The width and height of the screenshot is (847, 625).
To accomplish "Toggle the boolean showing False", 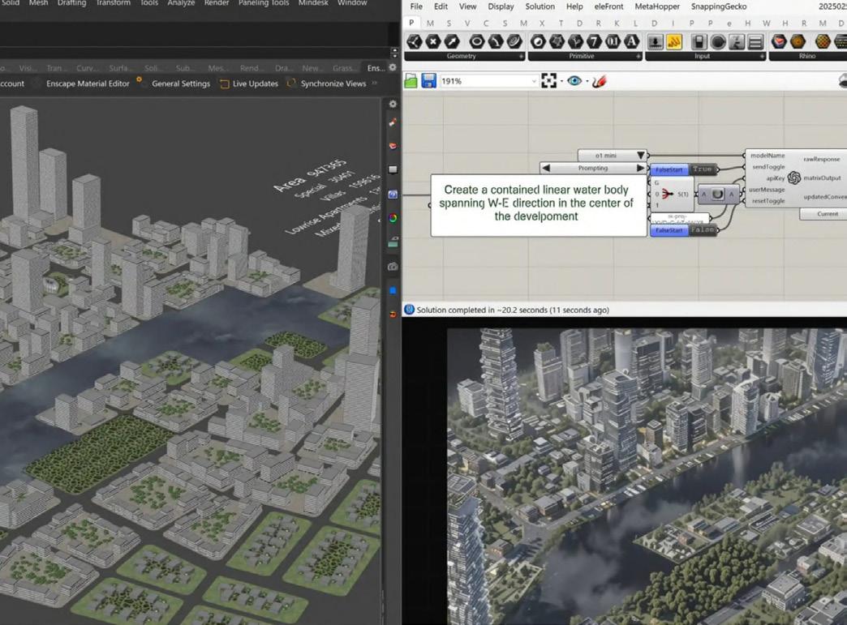I will (x=703, y=230).
